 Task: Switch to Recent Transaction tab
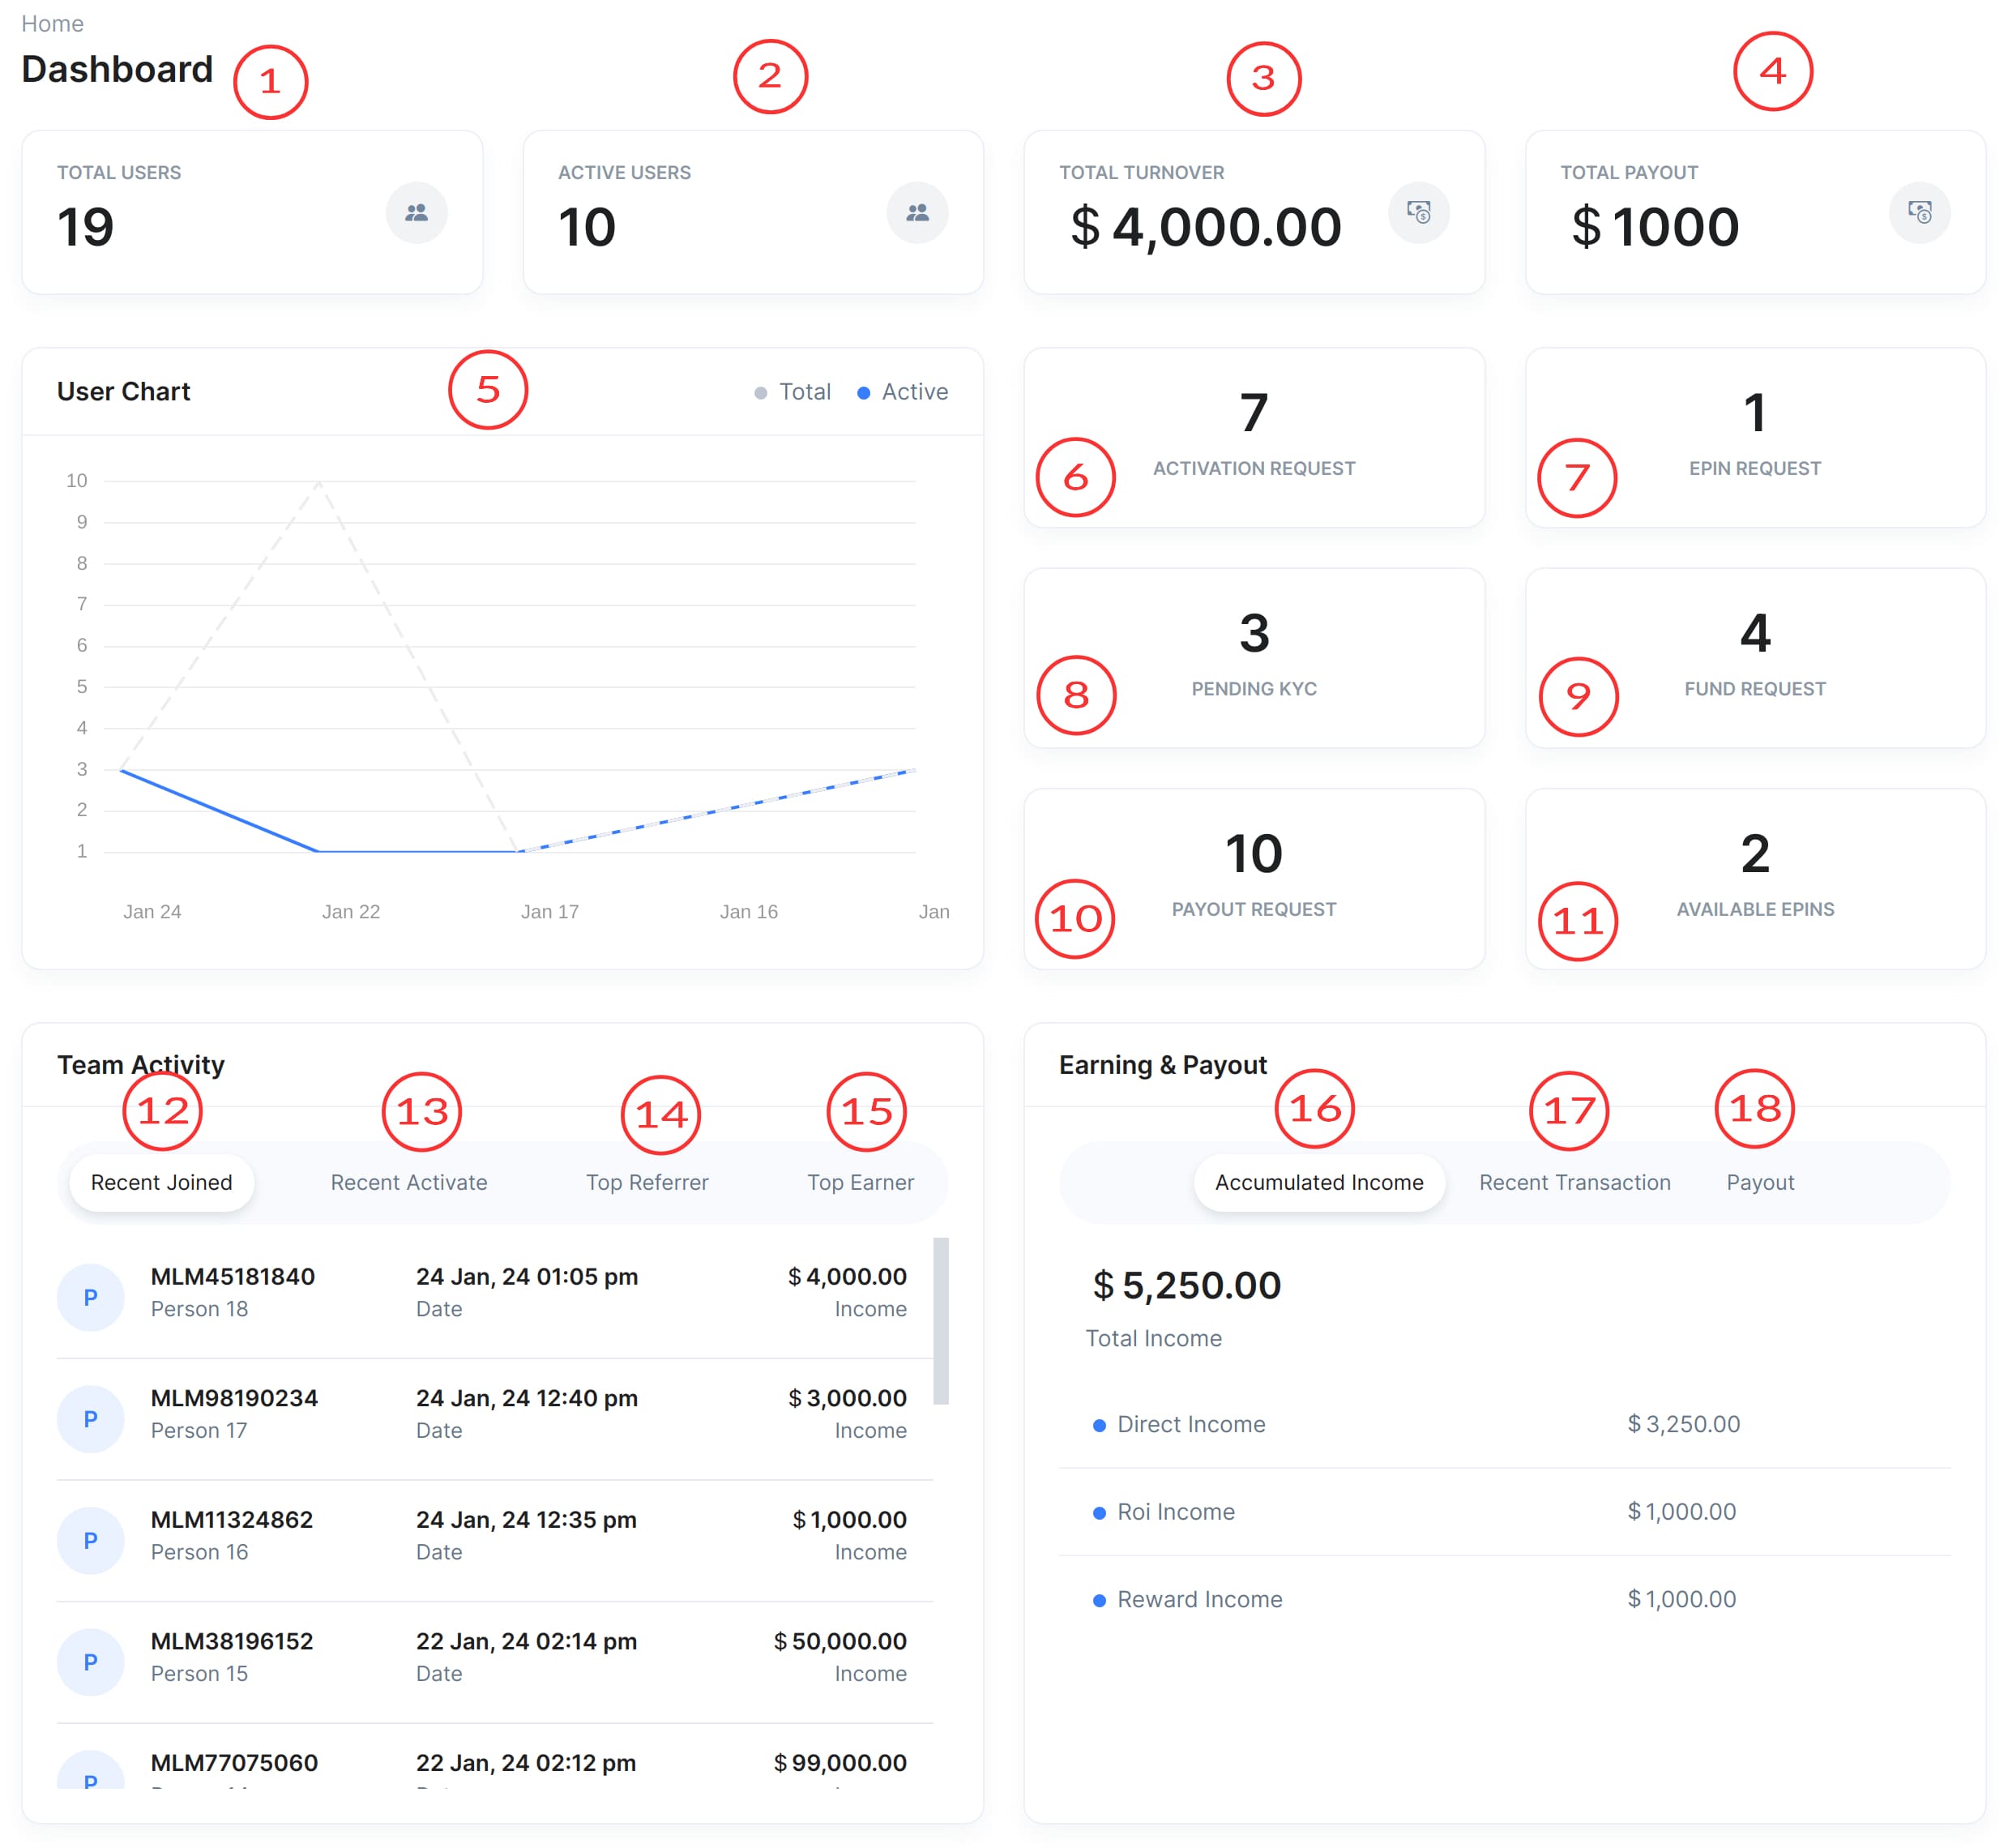click(1574, 1182)
